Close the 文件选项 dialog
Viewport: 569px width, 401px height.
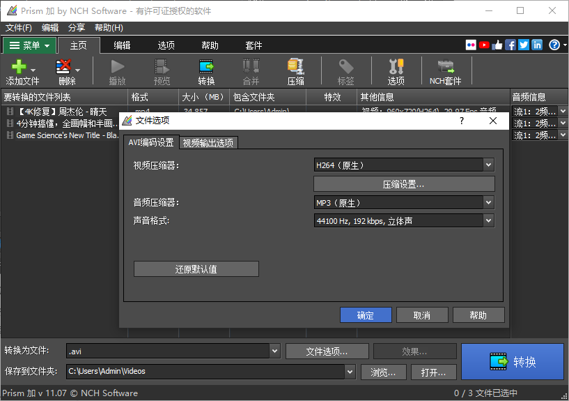click(x=493, y=121)
